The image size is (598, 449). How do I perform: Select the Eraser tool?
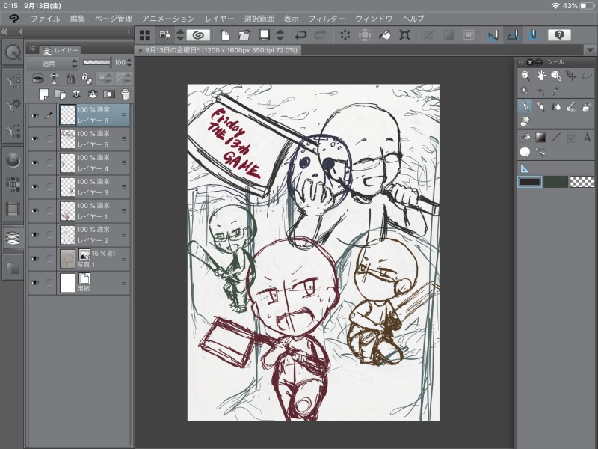coord(525,121)
